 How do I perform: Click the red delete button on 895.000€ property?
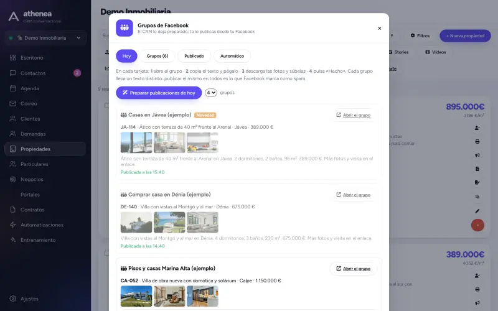[477, 225]
